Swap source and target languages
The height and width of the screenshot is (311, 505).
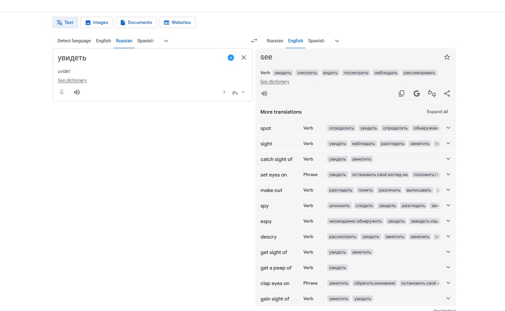[254, 41]
